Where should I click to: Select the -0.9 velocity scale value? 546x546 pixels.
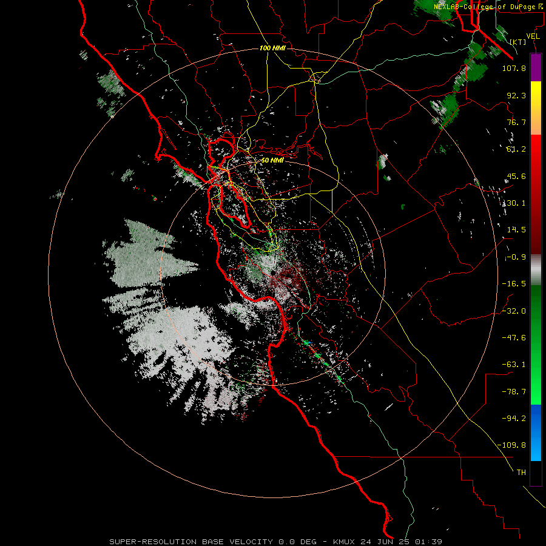(x=516, y=257)
